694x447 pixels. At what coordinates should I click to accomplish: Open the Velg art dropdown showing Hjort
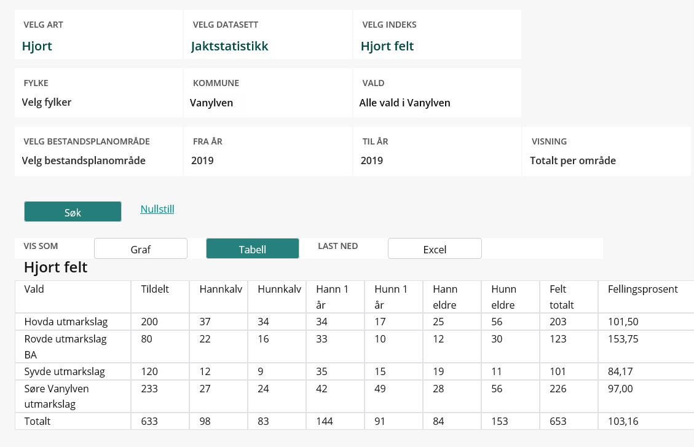click(x=99, y=34)
